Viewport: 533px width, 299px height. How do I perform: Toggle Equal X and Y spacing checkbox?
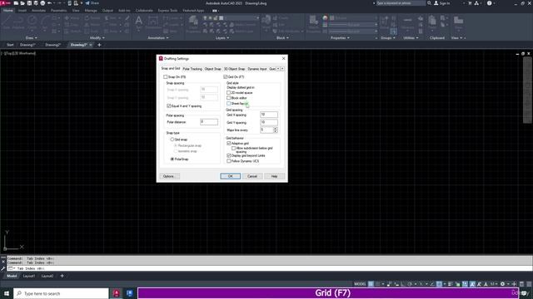point(169,106)
